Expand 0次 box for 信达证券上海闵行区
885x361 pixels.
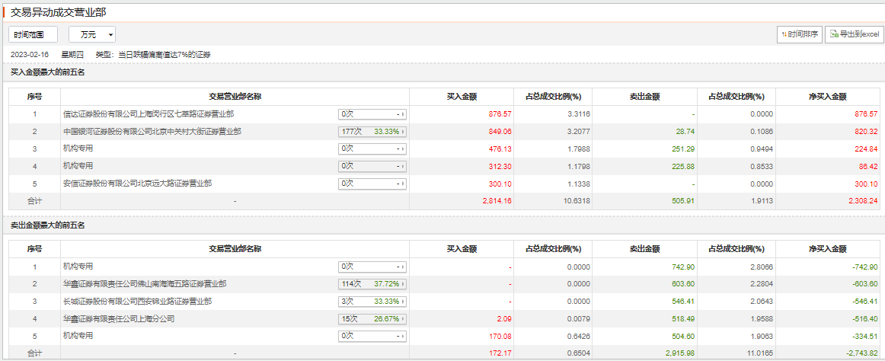(372, 114)
